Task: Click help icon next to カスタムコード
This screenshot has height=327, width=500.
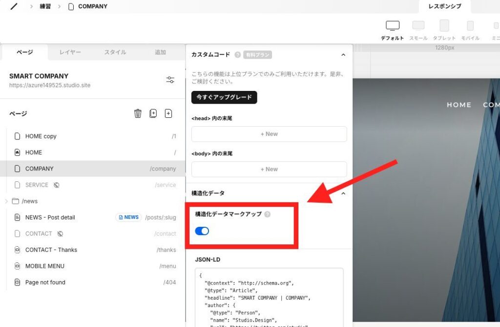Action: (238, 55)
